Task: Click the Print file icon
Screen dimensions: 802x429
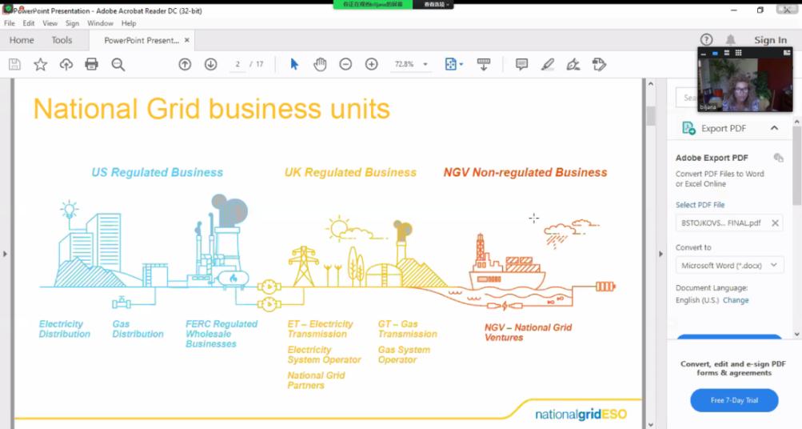Action: 91,64
